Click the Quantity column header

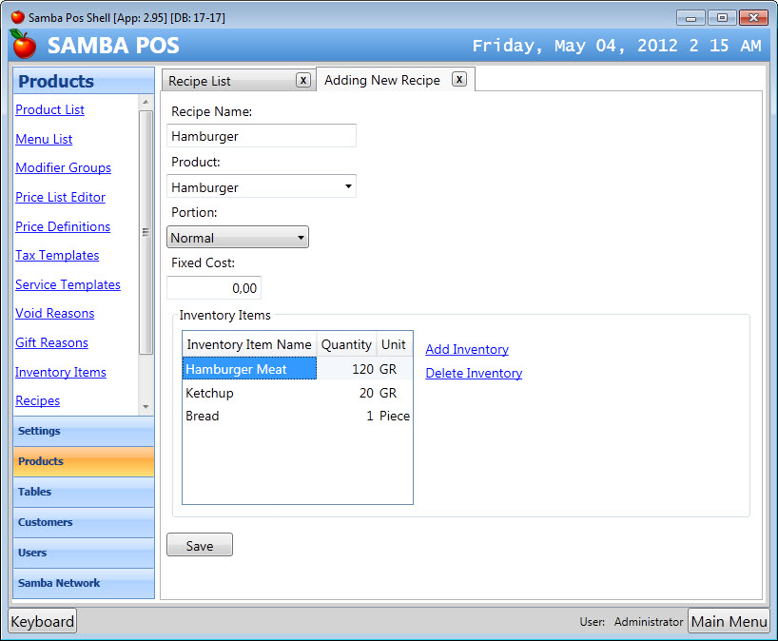pos(346,344)
